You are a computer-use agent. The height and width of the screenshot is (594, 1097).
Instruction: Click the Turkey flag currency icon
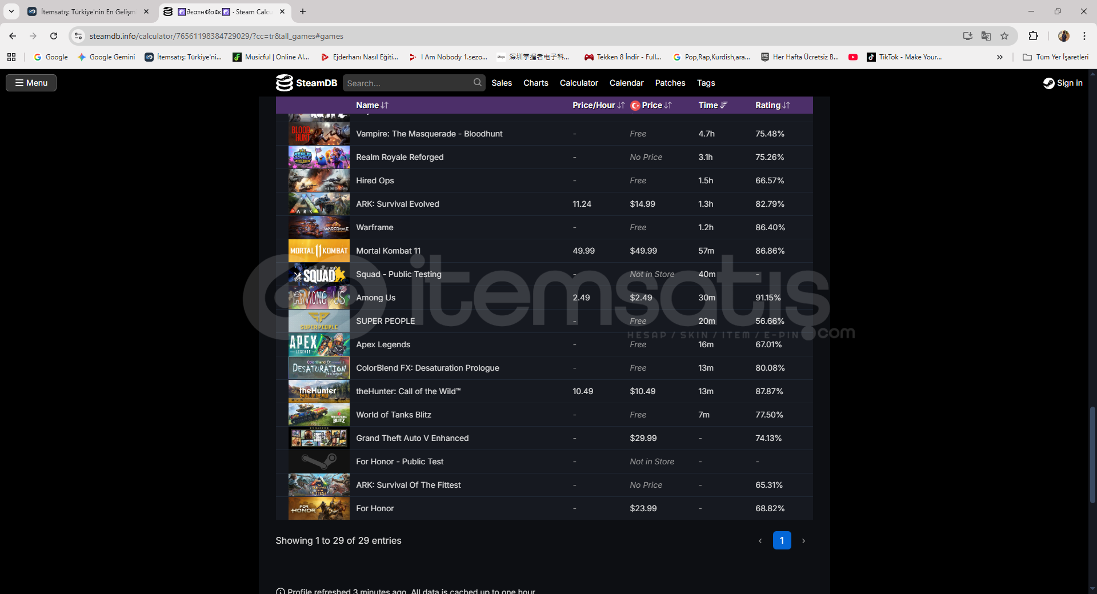click(635, 106)
